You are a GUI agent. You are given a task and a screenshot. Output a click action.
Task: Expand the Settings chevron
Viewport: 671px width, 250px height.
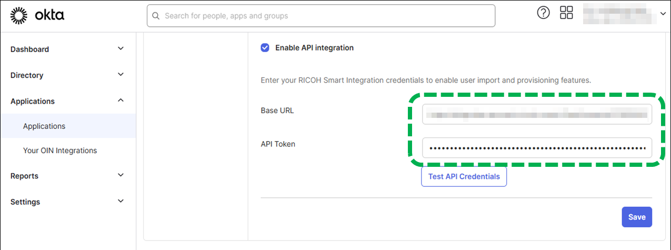[121, 201]
